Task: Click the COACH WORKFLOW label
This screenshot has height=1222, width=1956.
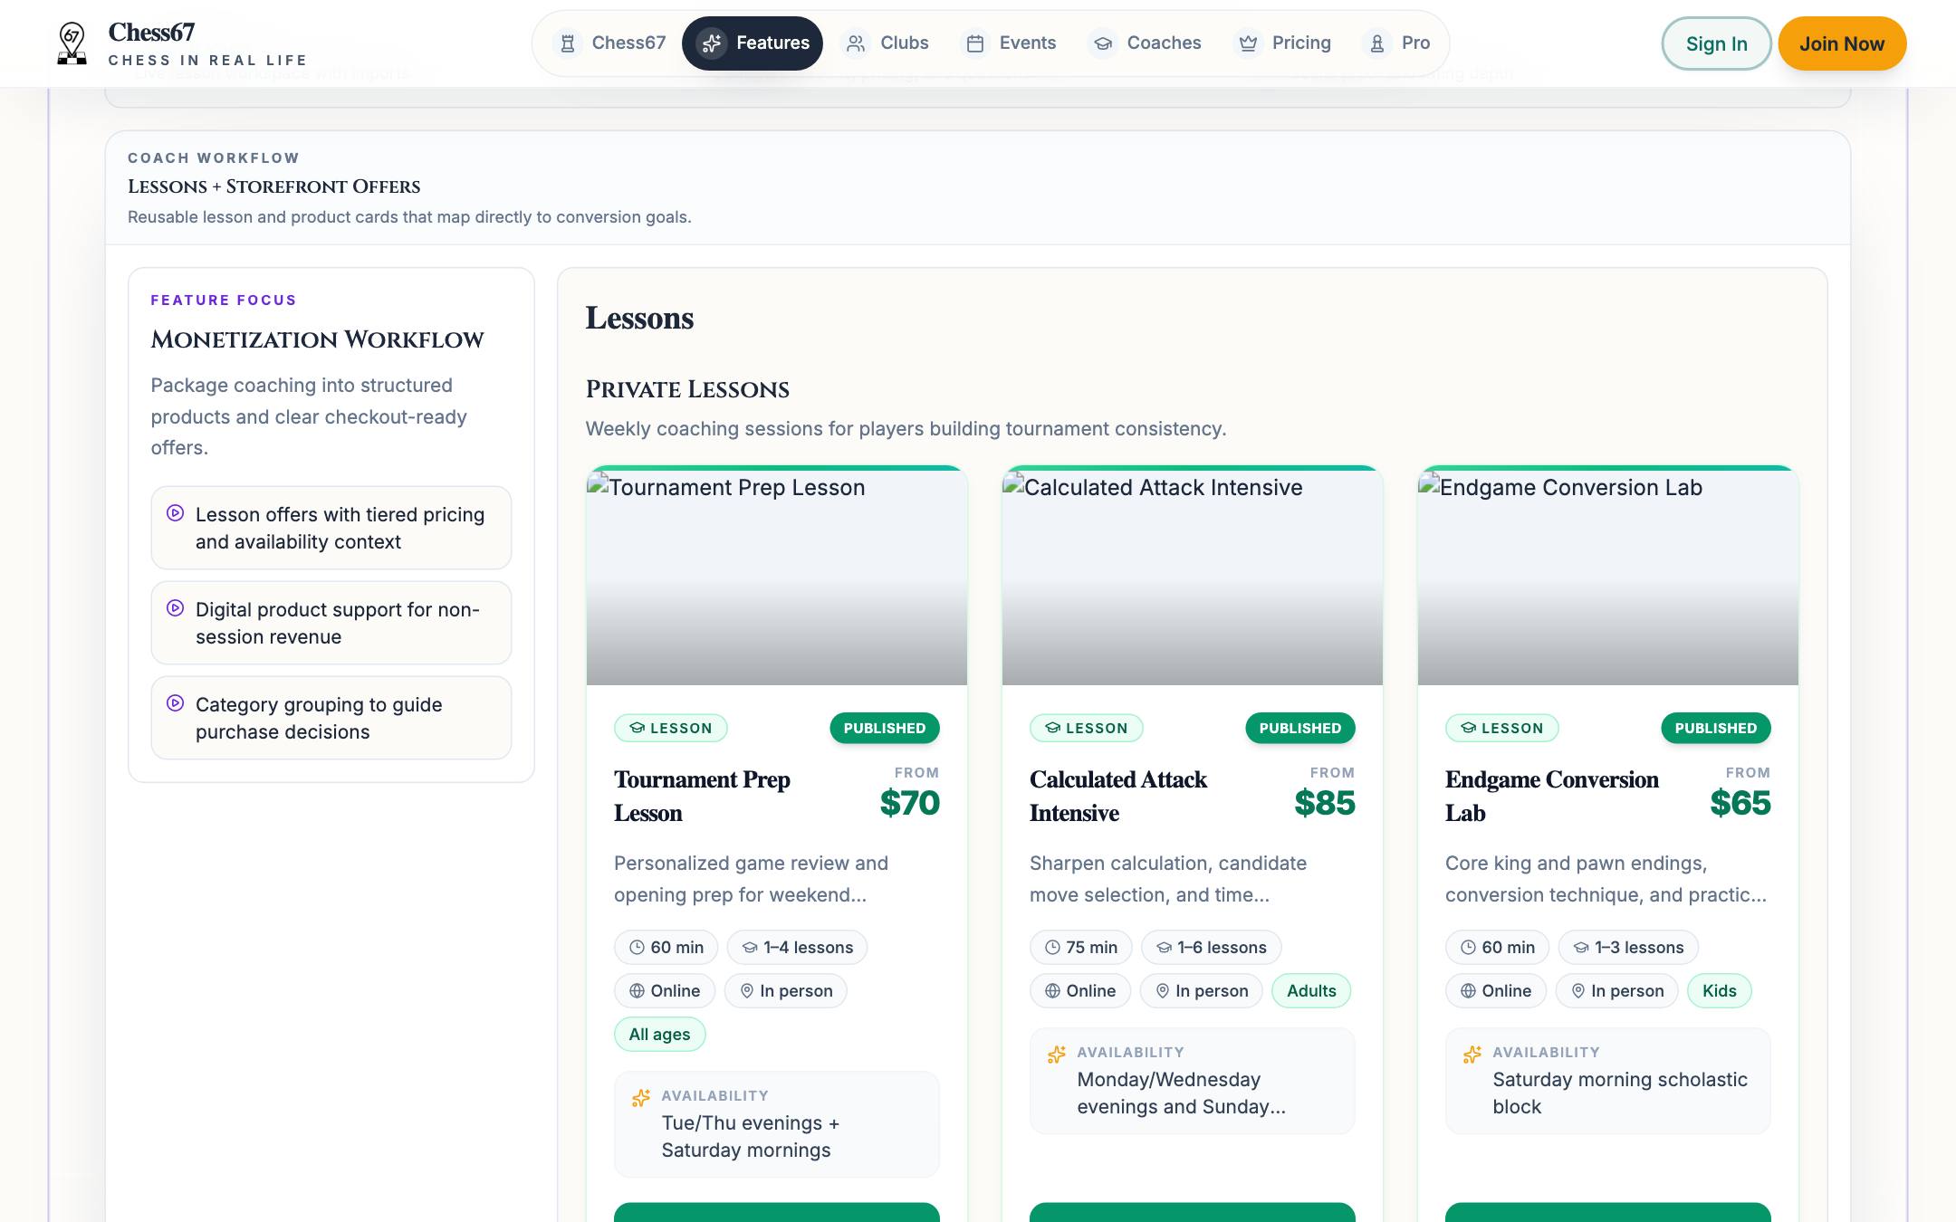Action: (214, 158)
